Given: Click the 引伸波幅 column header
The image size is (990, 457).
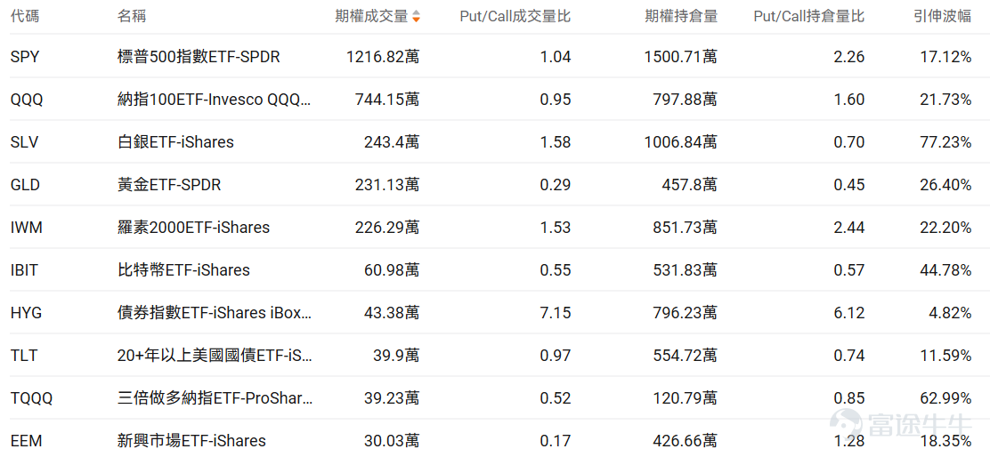Looking at the screenshot, I should (x=942, y=16).
